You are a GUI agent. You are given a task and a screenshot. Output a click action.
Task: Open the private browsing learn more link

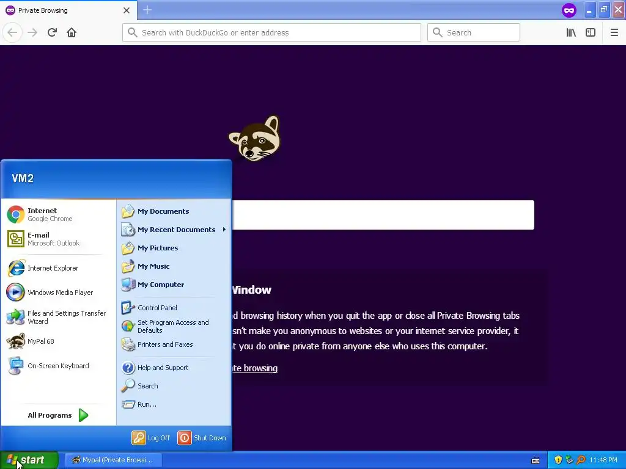(255, 368)
